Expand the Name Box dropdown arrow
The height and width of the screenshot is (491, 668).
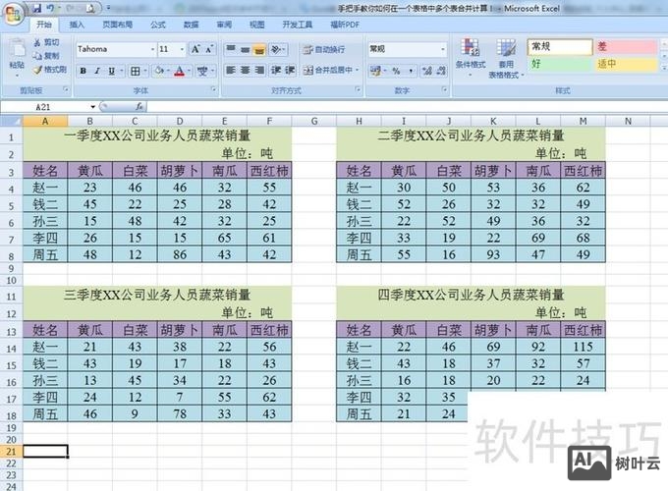tap(93, 106)
